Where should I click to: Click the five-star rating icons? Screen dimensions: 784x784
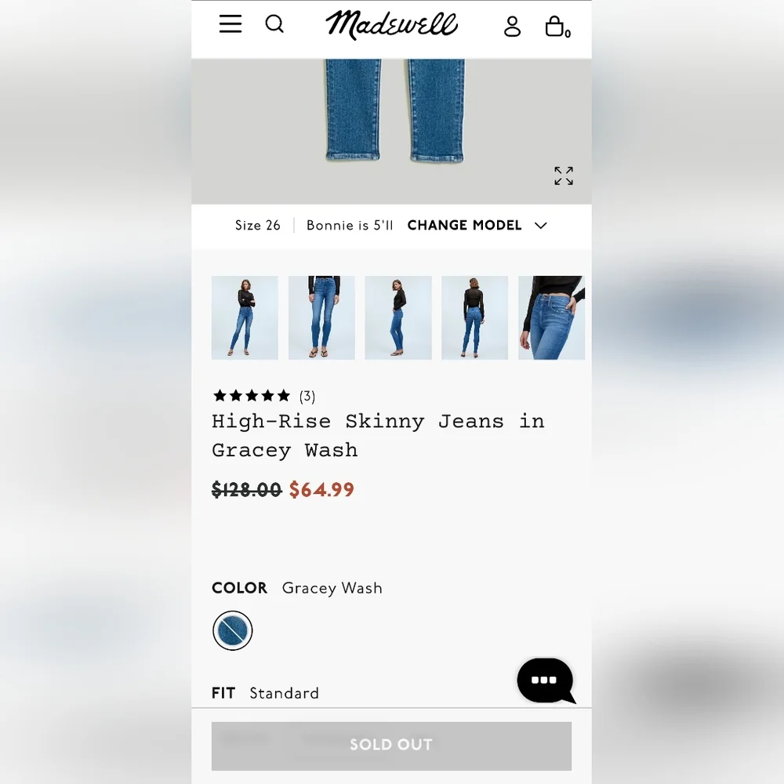click(x=252, y=395)
